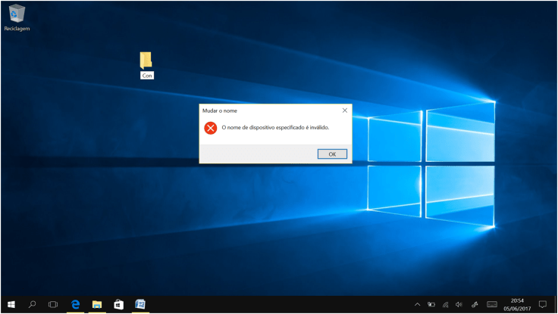The width and height of the screenshot is (558, 314).
Task: Open the volume speaker control
Action: click(x=459, y=304)
